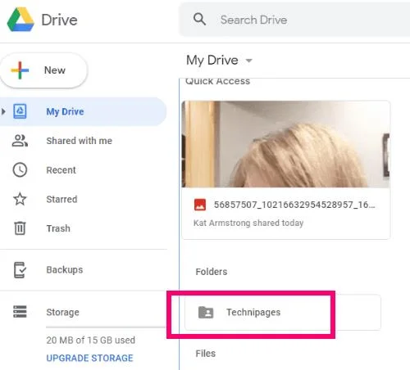The height and width of the screenshot is (370, 410).
Task: Open the Quick Access photo thumbnail
Action: pos(286,144)
